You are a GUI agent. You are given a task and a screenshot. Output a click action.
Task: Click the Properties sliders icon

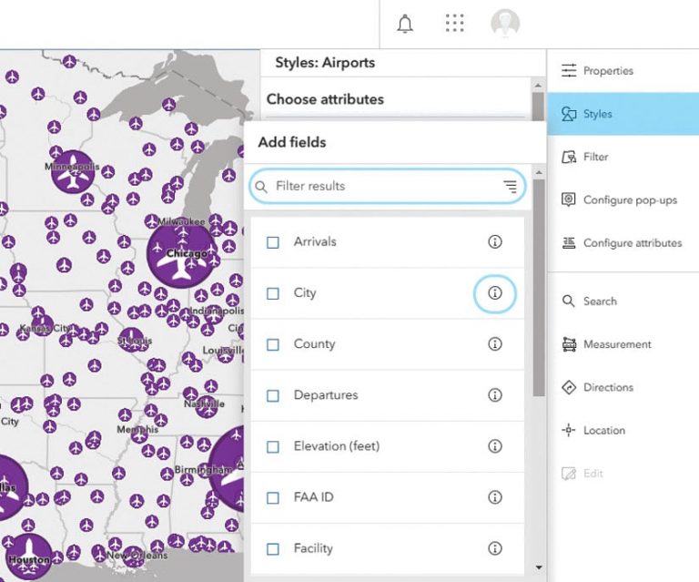(x=569, y=70)
